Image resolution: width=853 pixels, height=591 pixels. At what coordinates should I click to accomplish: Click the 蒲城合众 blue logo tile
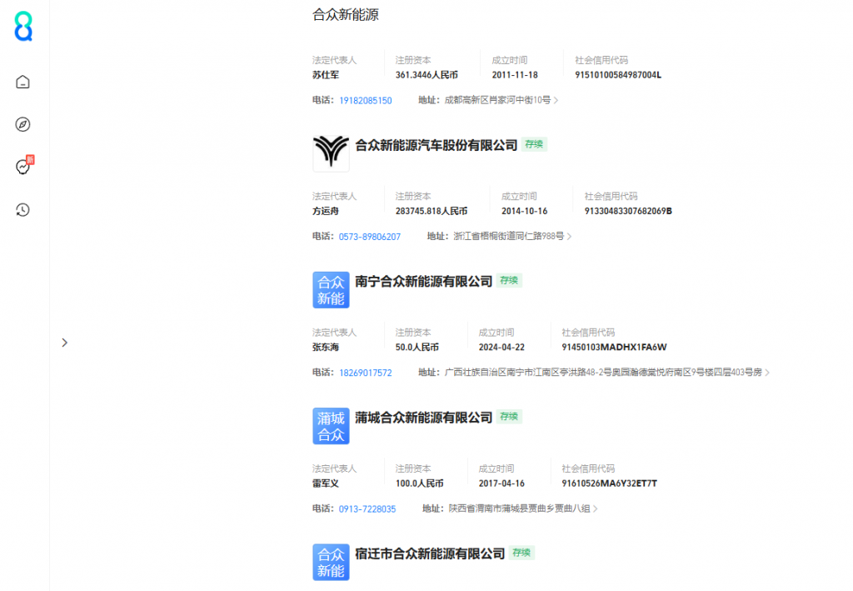click(x=331, y=426)
